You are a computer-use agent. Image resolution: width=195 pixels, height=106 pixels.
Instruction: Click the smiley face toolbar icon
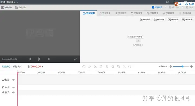tap(130, 67)
